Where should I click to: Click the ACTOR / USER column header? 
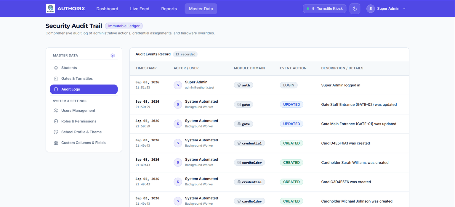[x=186, y=68]
